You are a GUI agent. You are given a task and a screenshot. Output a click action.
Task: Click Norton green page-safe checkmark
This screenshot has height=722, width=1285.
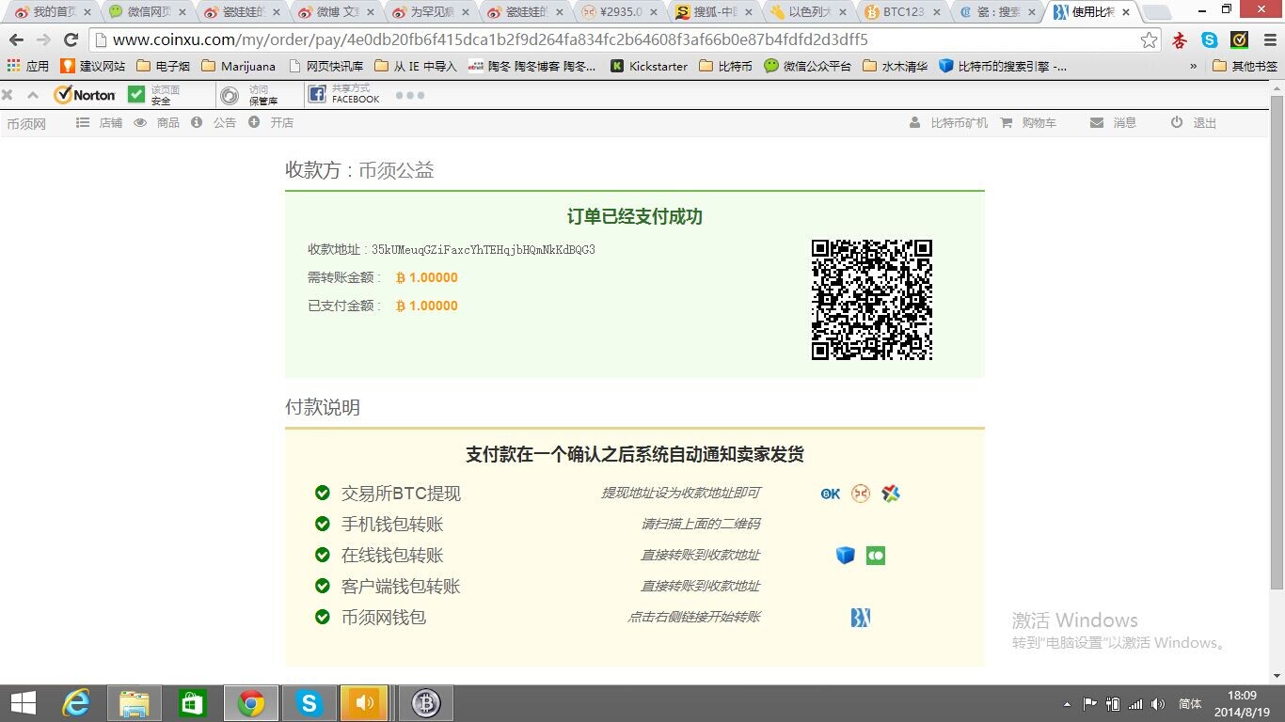click(x=136, y=95)
